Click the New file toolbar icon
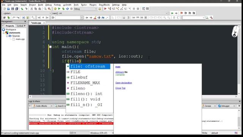The width and height of the screenshot is (243, 137). pos(4,9)
